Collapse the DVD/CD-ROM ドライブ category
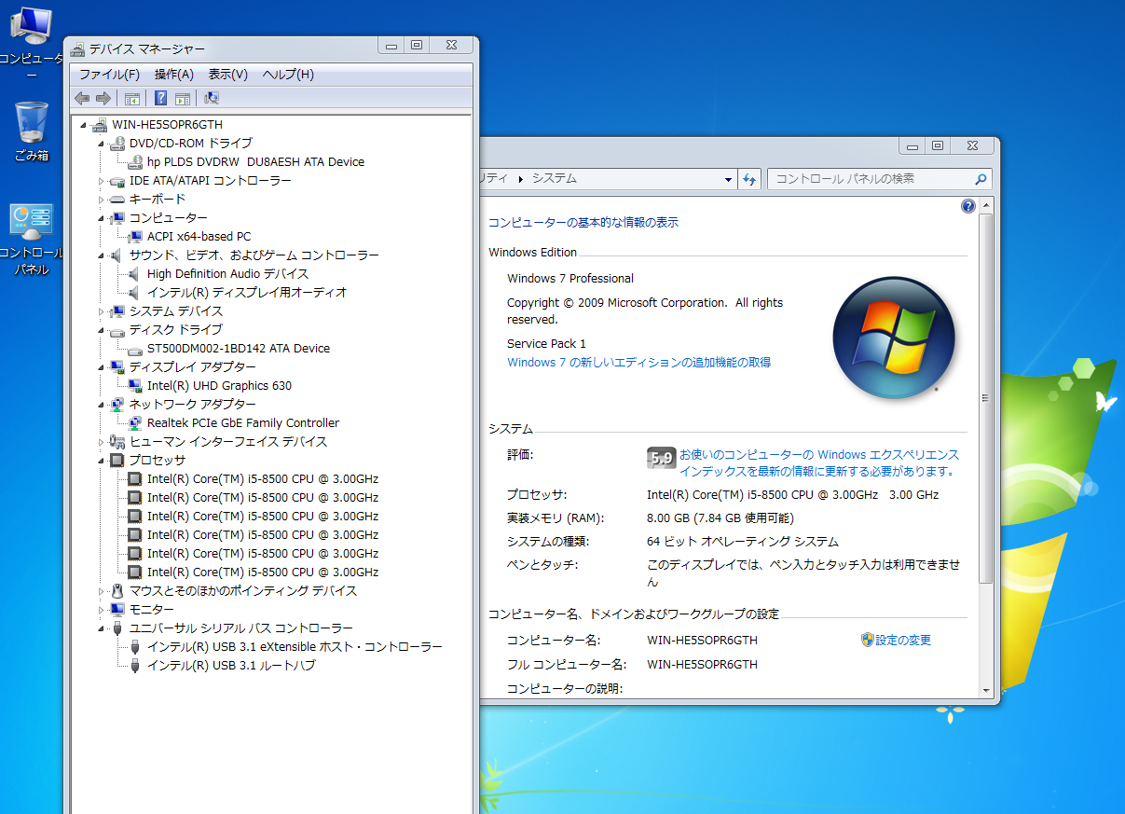 pyautogui.click(x=102, y=144)
